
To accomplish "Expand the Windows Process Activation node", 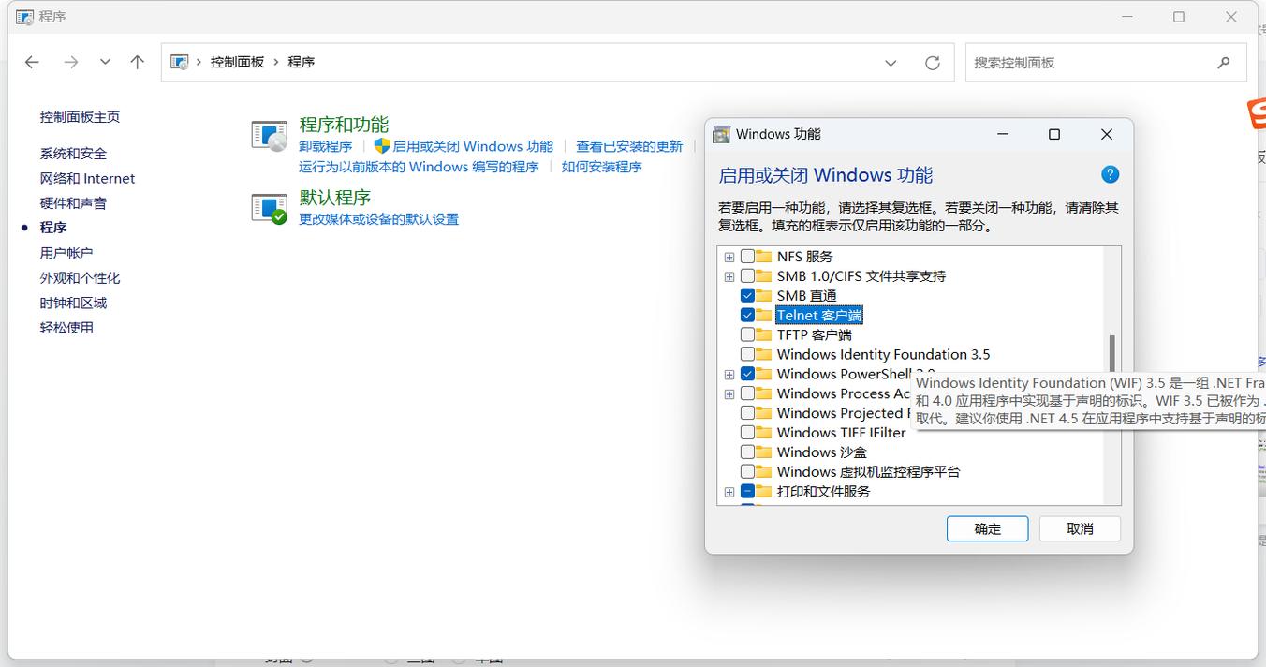I will tap(729, 394).
